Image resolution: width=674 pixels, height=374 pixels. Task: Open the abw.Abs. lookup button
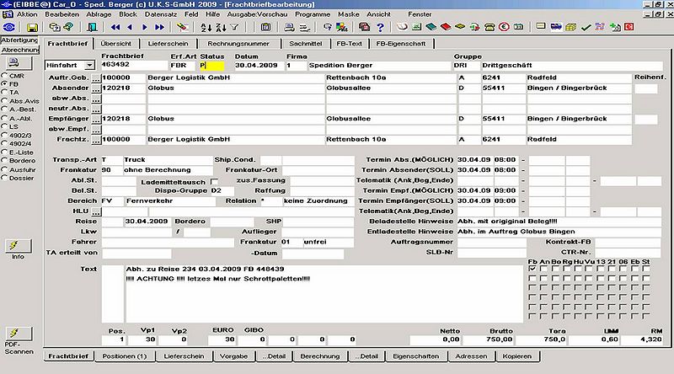[96, 99]
